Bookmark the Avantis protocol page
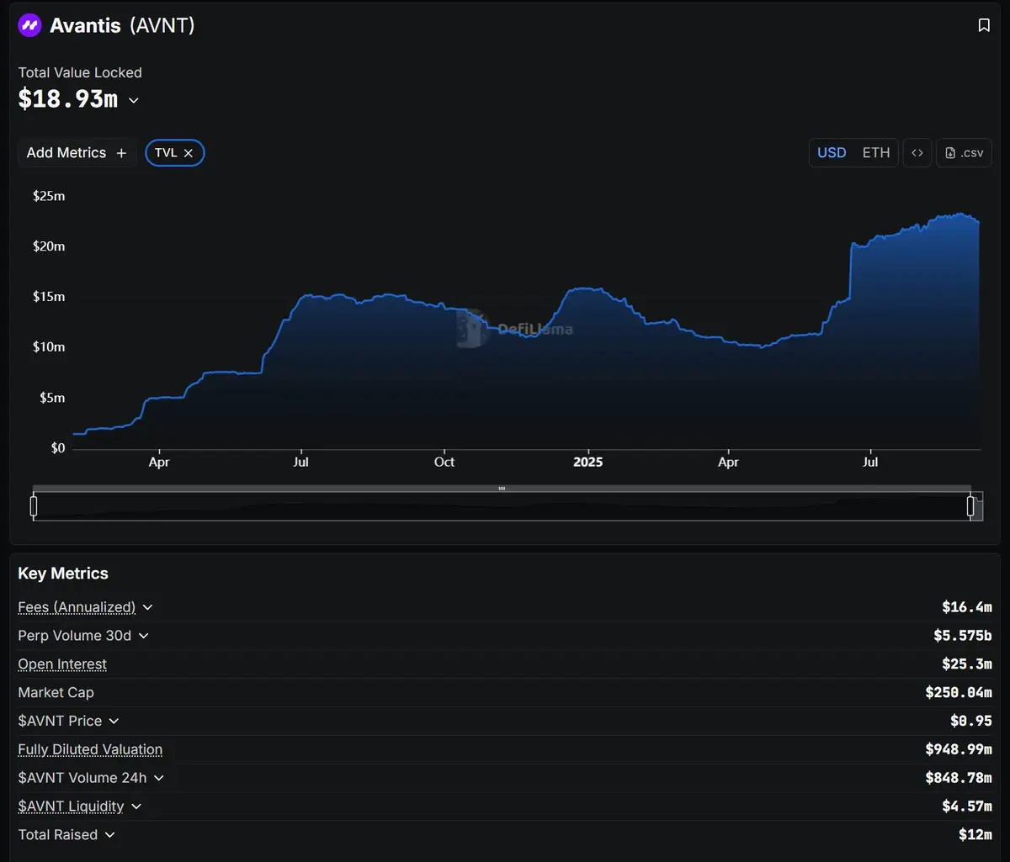The image size is (1010, 862). [984, 25]
